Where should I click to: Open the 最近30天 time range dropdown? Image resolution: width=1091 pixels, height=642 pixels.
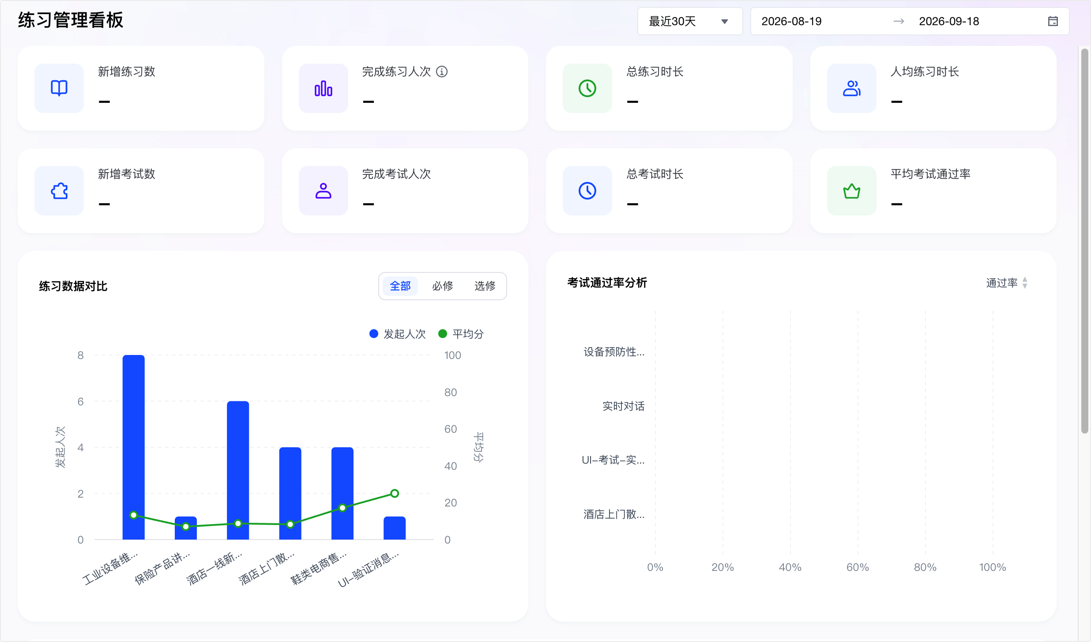[690, 21]
